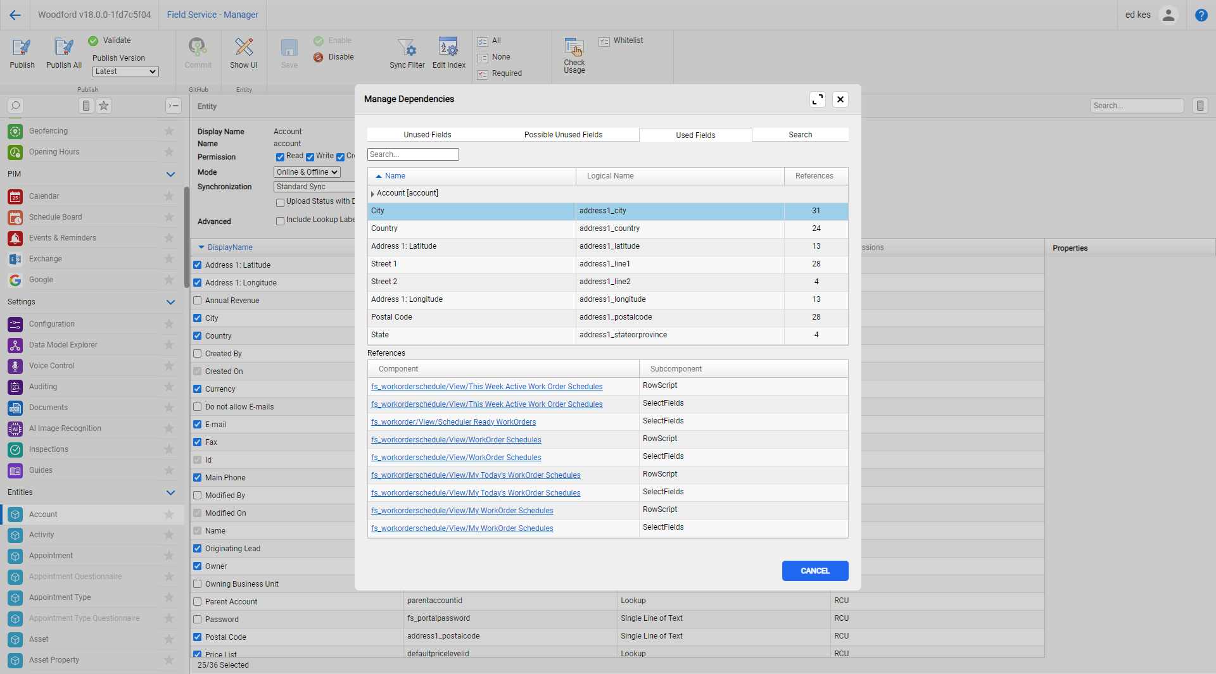Open the Search tab in Manage Dependencies
This screenshot has width=1216, height=674.
tap(800, 134)
